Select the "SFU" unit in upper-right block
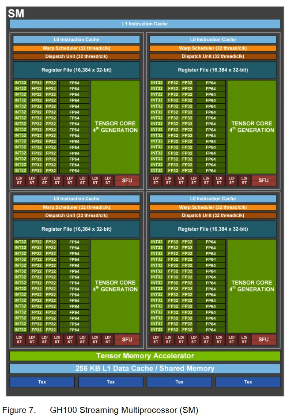Screen dimensions: 287x416 pyautogui.click(x=264, y=180)
